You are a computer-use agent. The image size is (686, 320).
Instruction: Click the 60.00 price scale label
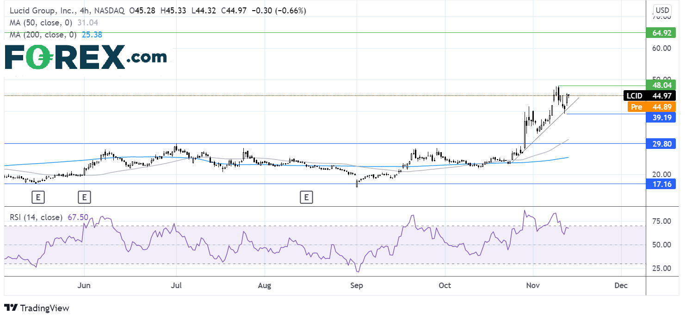pos(662,48)
